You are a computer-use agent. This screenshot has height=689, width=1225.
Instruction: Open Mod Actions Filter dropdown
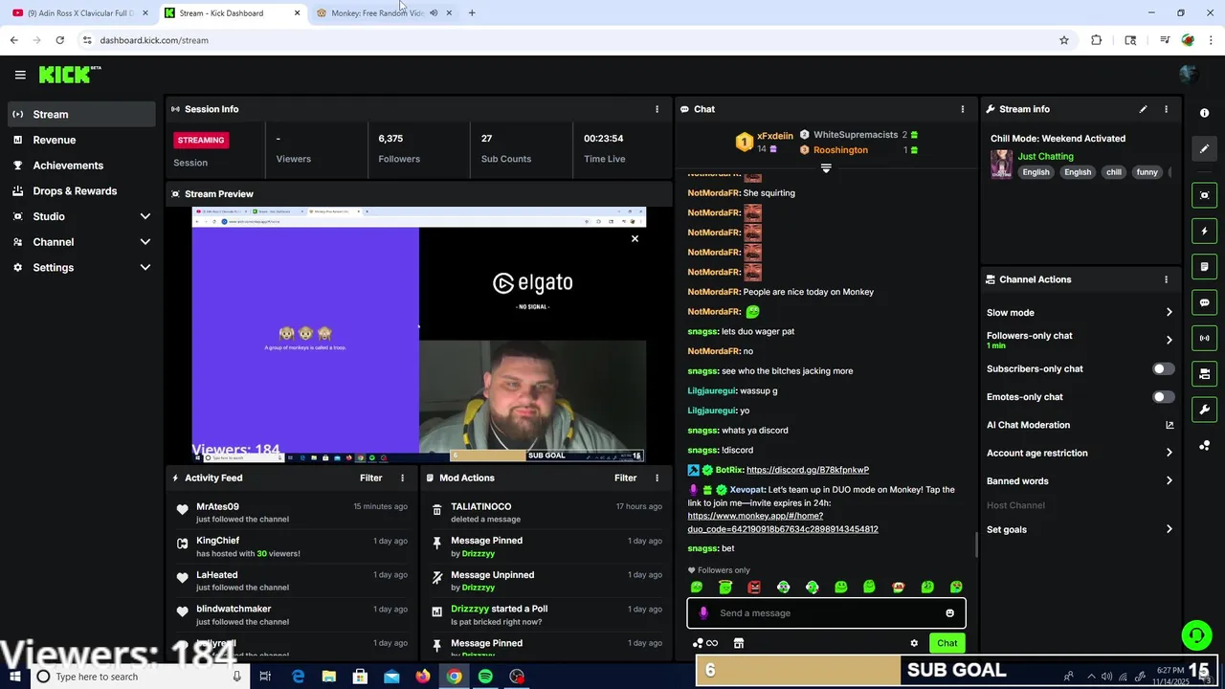626,478
